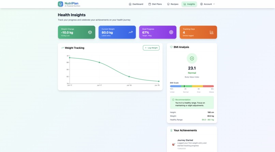
Task: Click the home icon in Dashboard nav item
Action: tap(130, 4)
